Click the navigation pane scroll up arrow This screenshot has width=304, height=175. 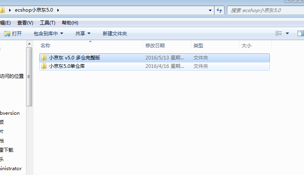coord(29,44)
